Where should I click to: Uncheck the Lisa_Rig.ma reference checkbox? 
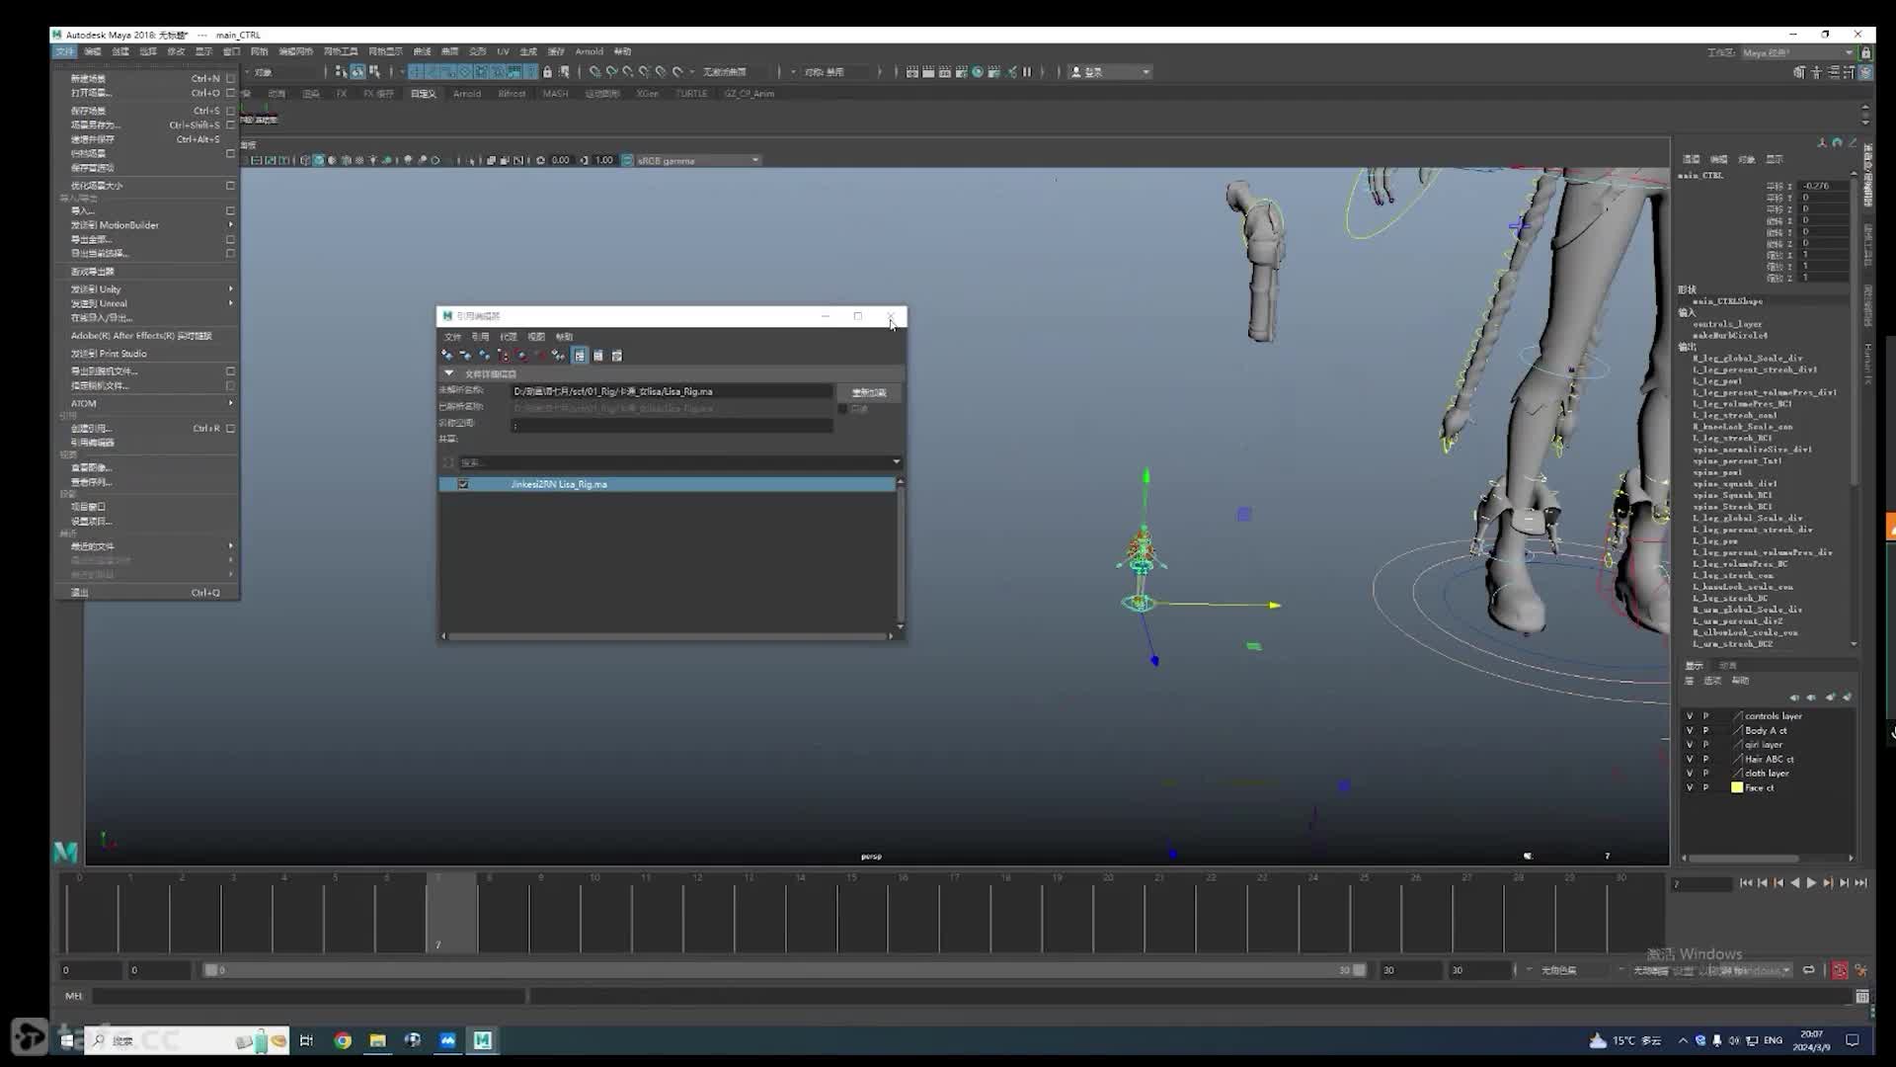click(x=463, y=484)
